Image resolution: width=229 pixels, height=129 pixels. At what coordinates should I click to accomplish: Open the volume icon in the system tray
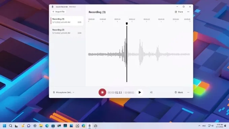pos(212,126)
